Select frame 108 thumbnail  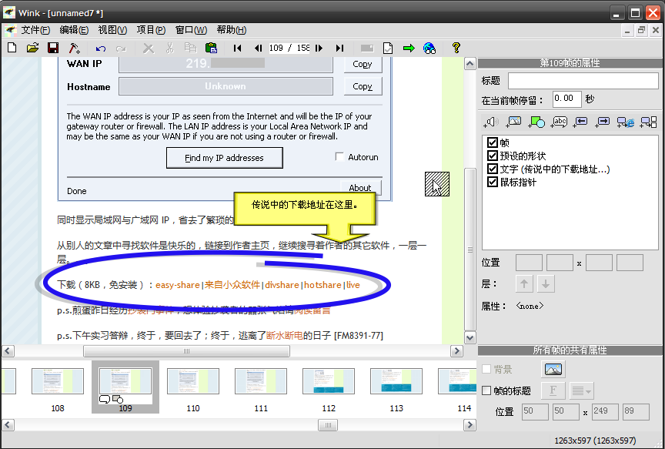point(58,381)
